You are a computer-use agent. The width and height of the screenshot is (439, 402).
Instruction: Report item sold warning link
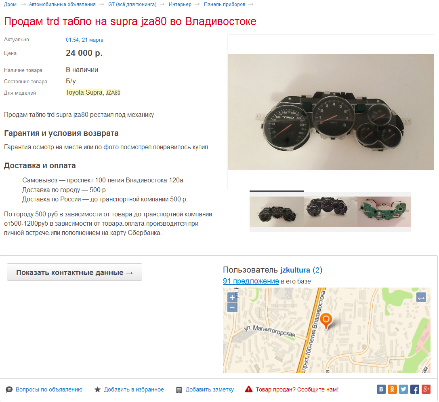click(x=297, y=390)
